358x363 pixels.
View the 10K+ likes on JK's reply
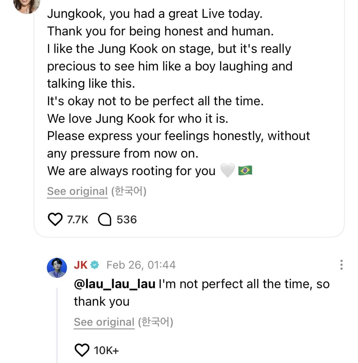click(106, 350)
